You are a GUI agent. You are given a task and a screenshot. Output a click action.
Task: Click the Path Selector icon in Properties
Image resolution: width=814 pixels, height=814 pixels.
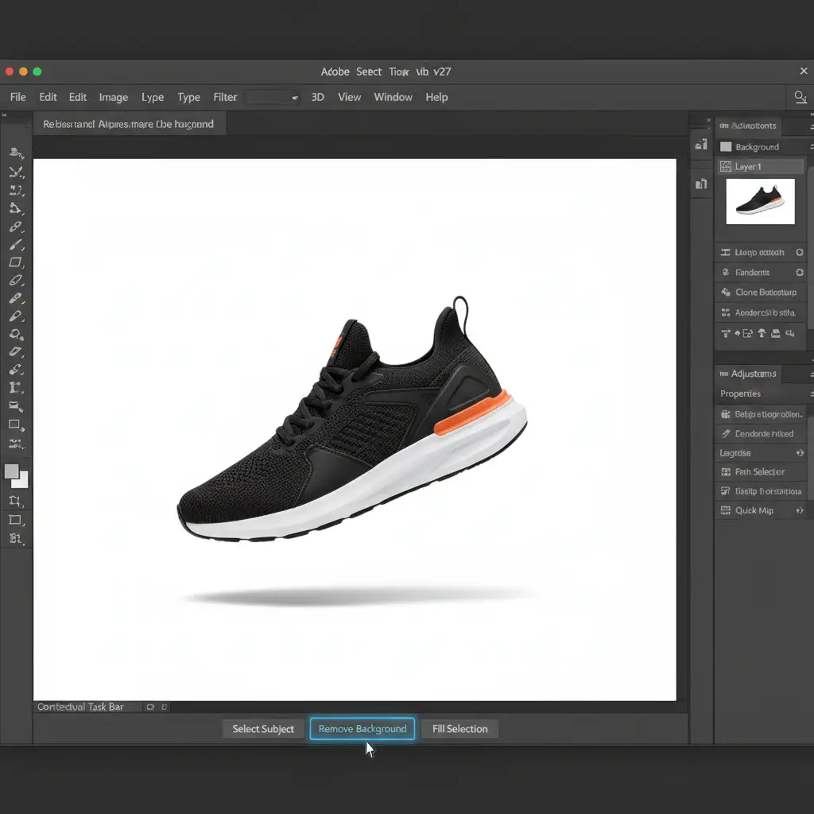725,472
